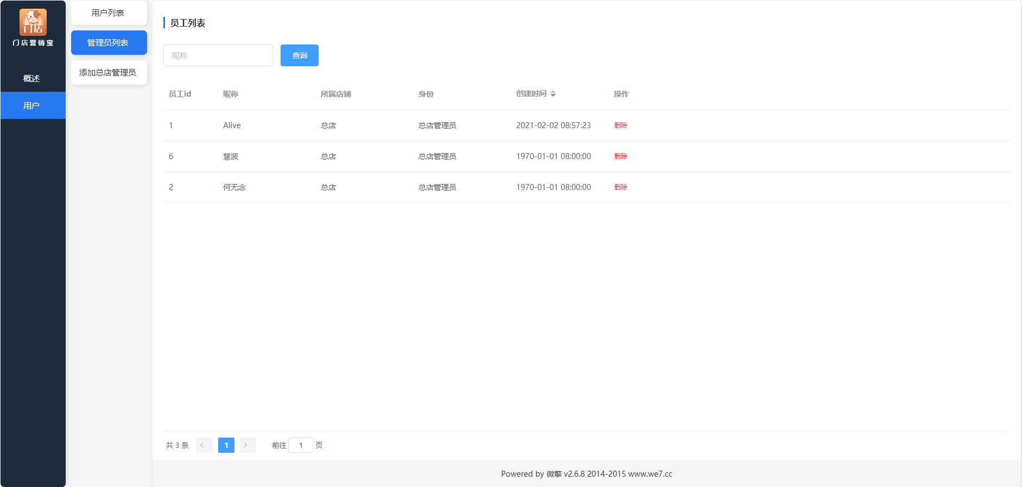Screen dimensions: 1022x487
Task: Click the 员工id column header
Action: [x=180, y=94]
